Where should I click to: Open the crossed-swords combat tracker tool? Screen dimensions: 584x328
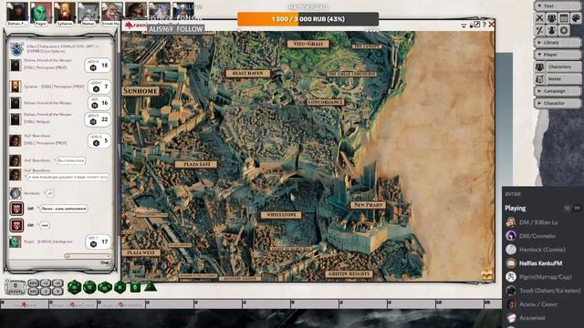coord(539,18)
